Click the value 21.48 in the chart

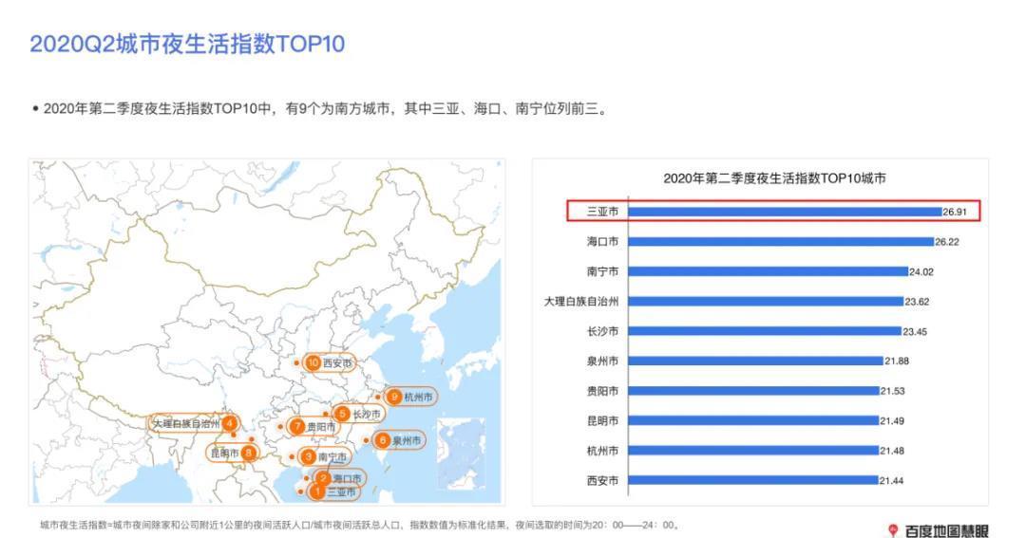coord(892,451)
